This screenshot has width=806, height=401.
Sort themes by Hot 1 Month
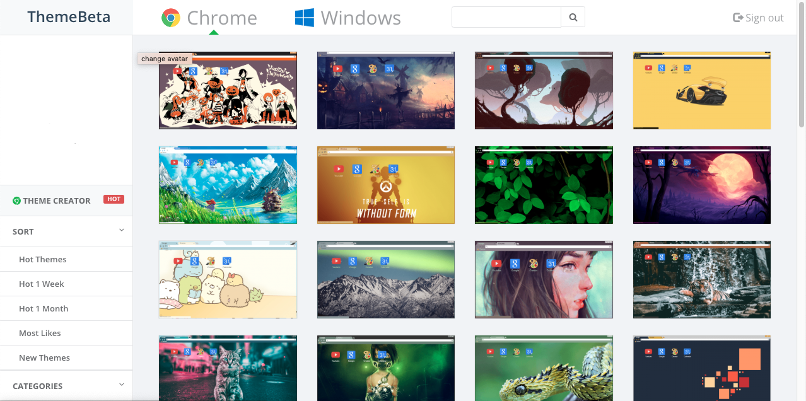[x=44, y=308]
